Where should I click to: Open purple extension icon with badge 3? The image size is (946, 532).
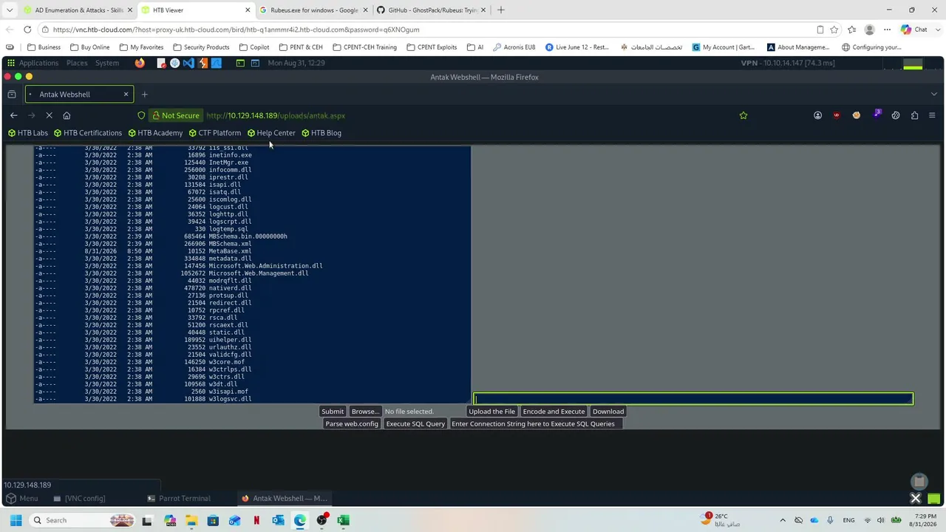pos(877,115)
